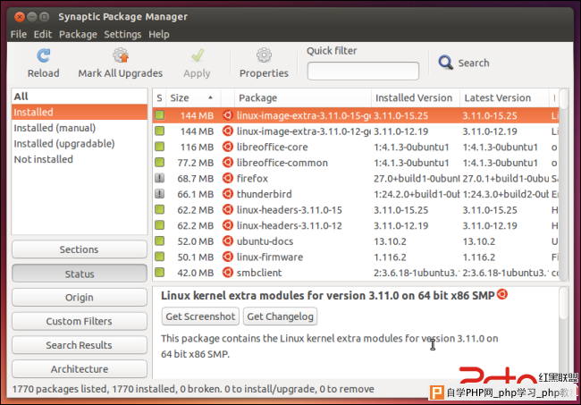The height and width of the screenshot is (405, 581).
Task: Toggle status box for smbclient
Action: coord(160,273)
